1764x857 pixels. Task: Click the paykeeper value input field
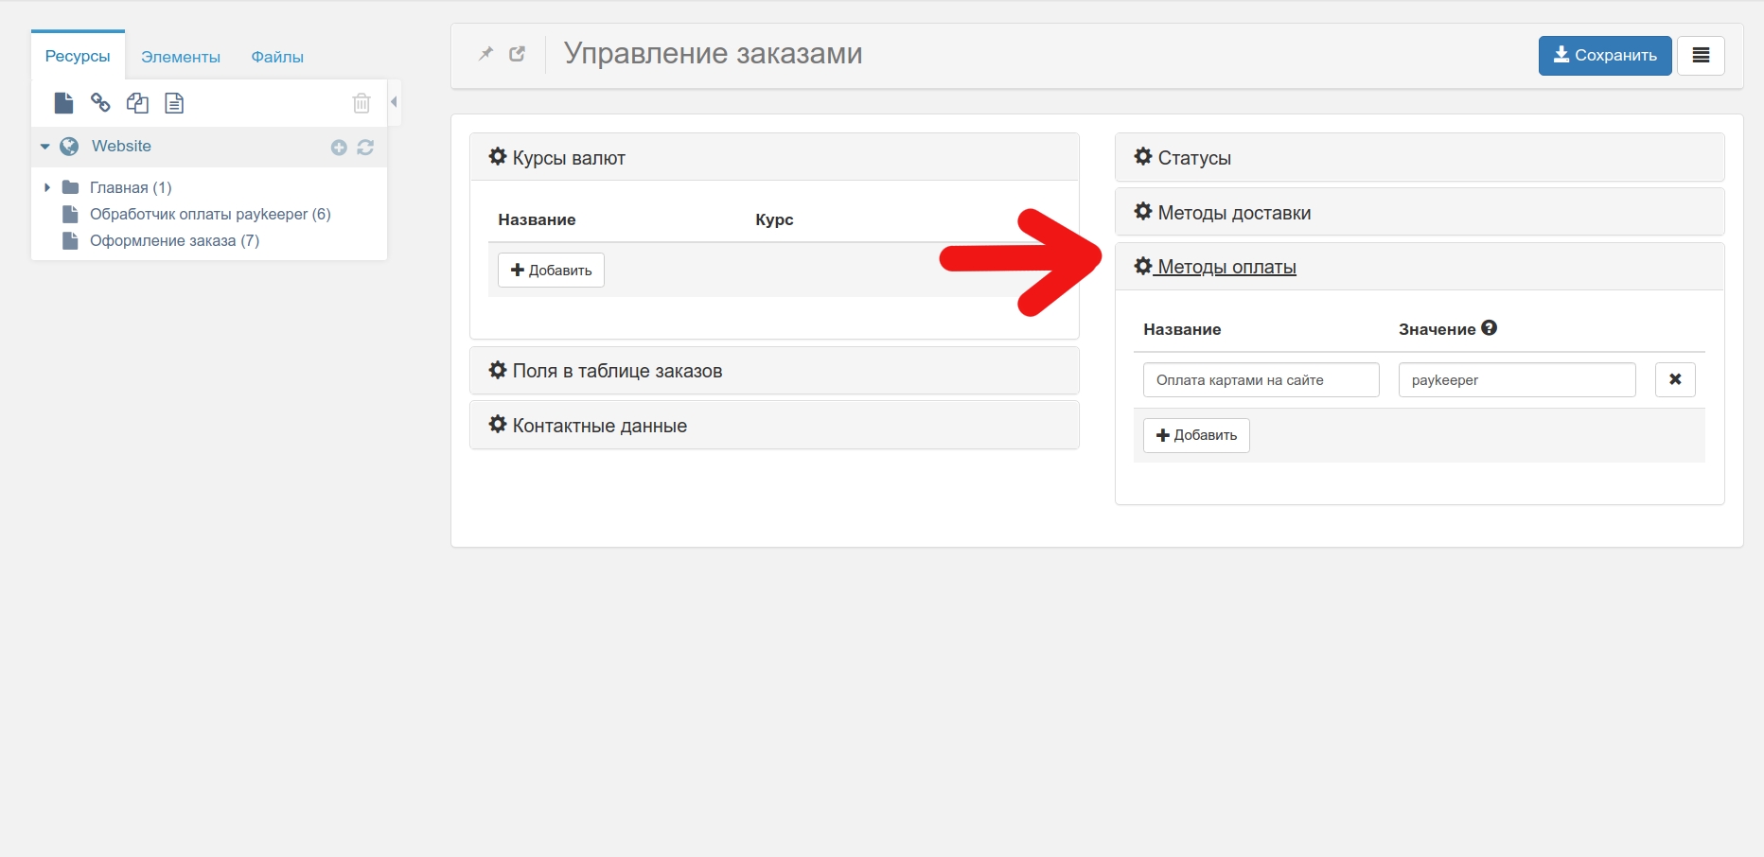point(1516,380)
